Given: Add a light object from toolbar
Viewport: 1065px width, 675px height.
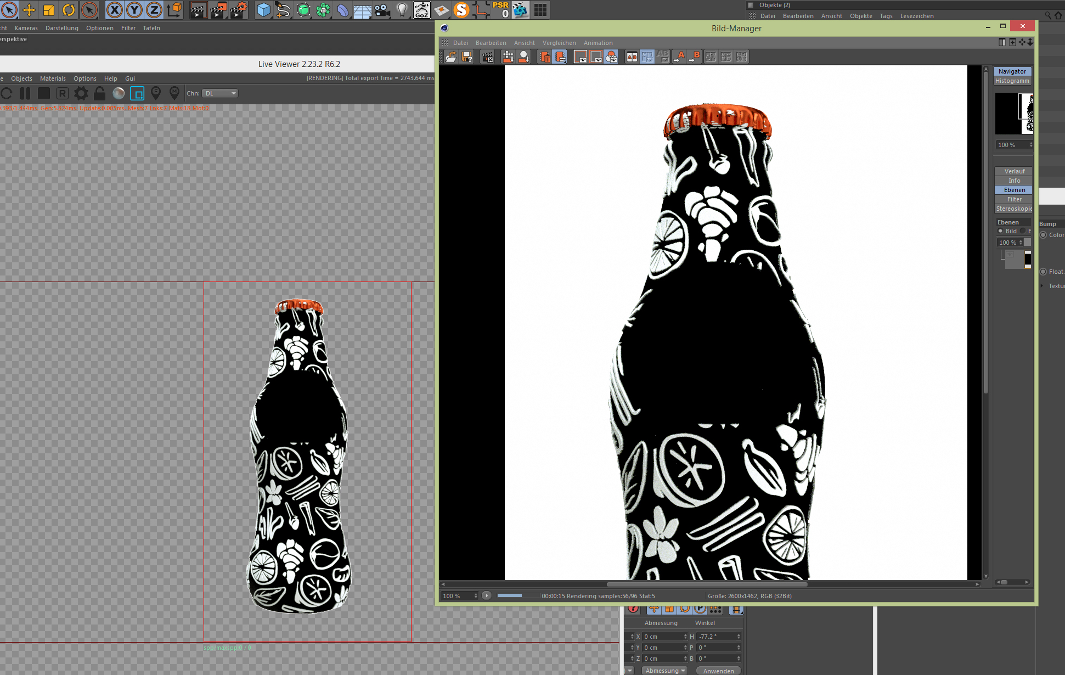Looking at the screenshot, I should click(402, 10).
